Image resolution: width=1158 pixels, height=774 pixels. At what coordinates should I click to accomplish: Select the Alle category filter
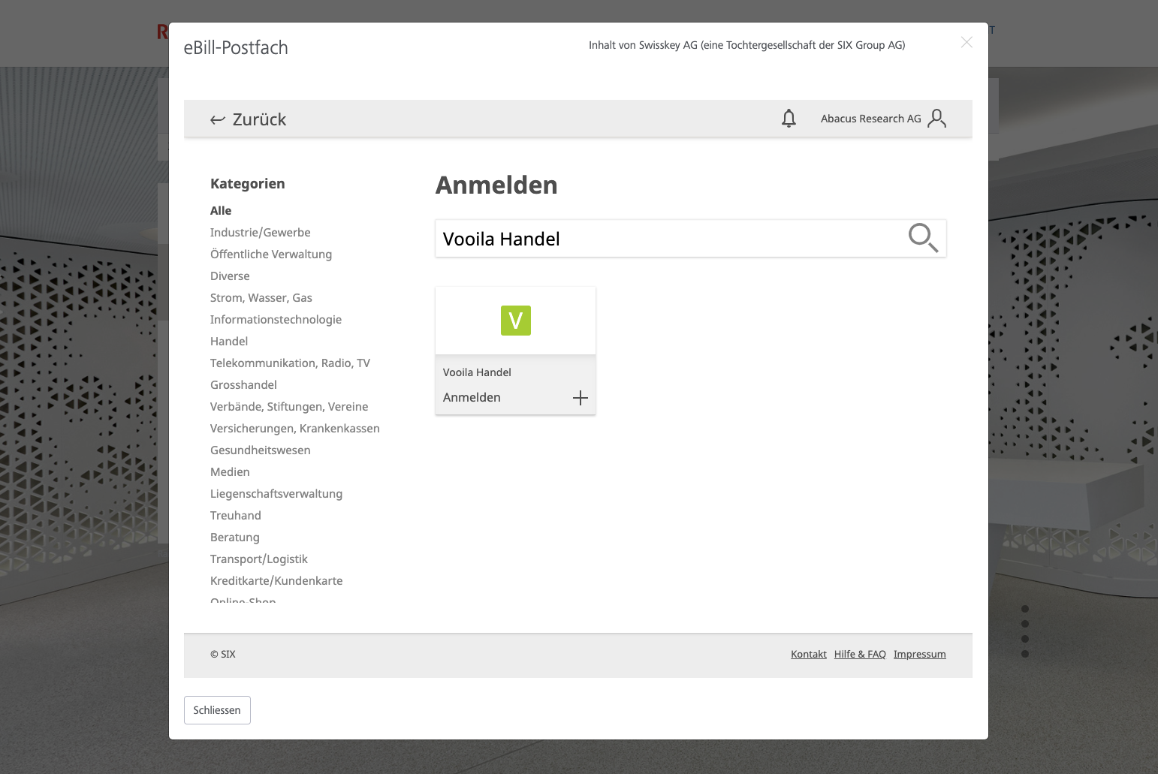(221, 210)
